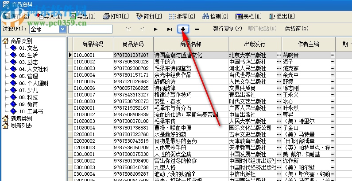Click 刷新列表 in the tree
The height and width of the screenshot is (181, 352).
point(21,126)
